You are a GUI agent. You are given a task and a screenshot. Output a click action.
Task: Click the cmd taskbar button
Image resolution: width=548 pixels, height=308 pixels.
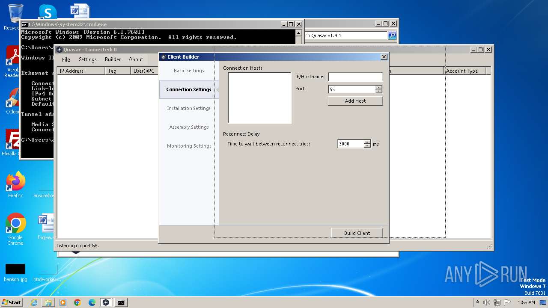[x=121, y=302]
